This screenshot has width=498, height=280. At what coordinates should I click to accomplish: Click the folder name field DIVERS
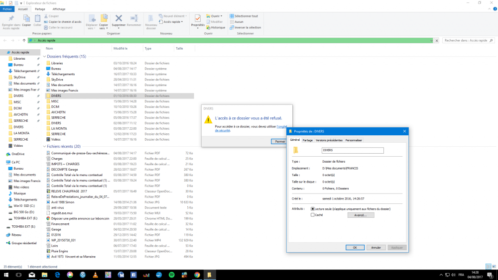[353, 150]
